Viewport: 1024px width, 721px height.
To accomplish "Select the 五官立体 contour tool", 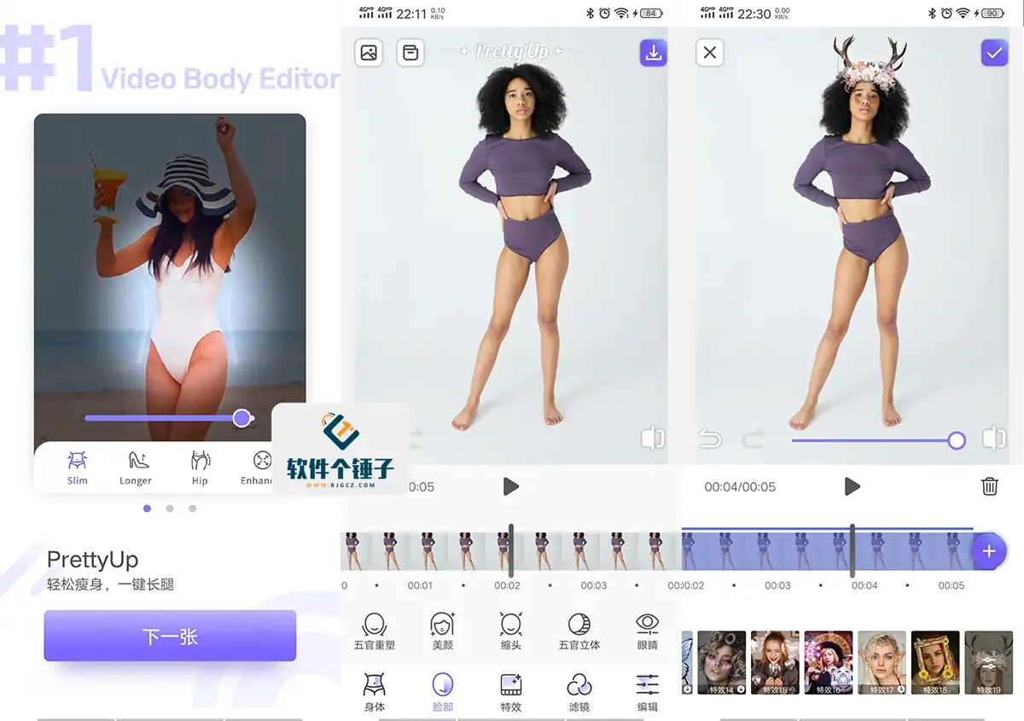I will (x=579, y=631).
